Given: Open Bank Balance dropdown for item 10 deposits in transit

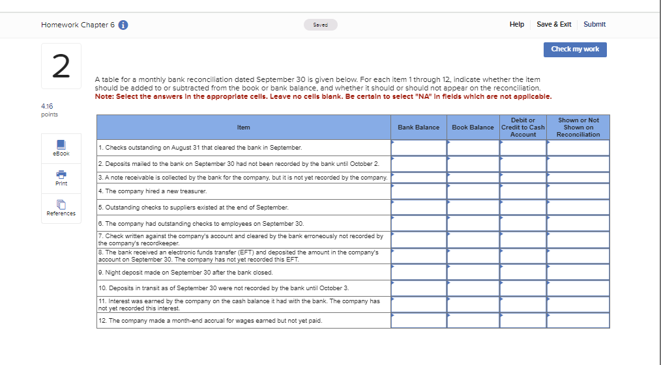Looking at the screenshot, I should [419, 288].
